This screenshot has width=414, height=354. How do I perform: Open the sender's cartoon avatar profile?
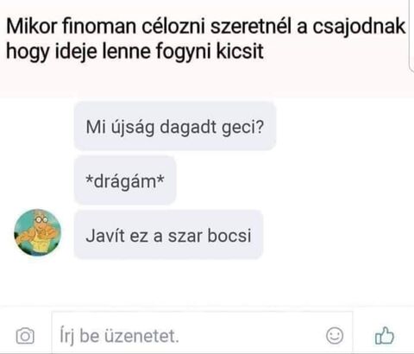coord(38,232)
